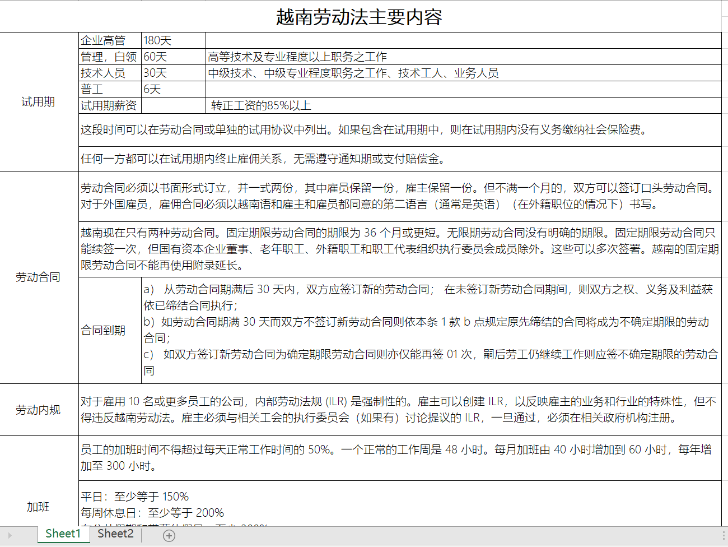728x547 pixels.
Task: Select the 试用期薪资 cell
Action: point(110,105)
